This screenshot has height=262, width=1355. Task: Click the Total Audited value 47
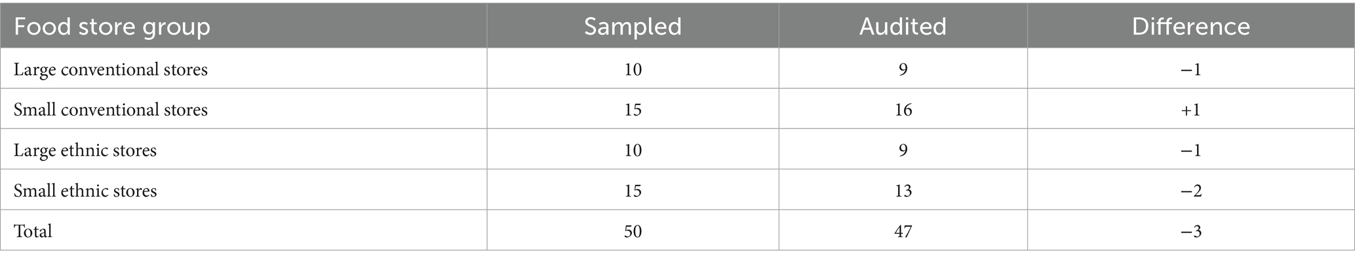click(x=903, y=231)
